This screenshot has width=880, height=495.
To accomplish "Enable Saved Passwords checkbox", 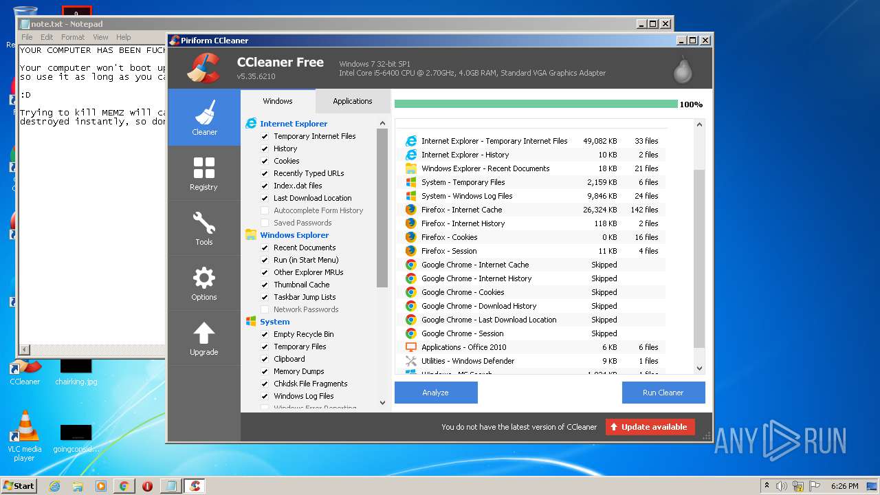I will click(x=265, y=223).
